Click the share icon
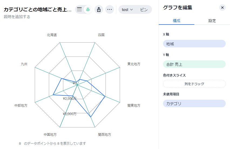 [99, 10]
